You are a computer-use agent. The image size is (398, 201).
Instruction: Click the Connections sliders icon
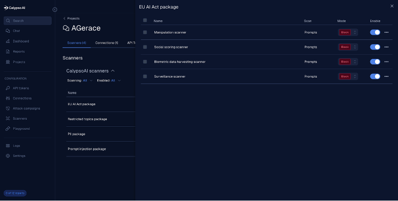(8, 98)
